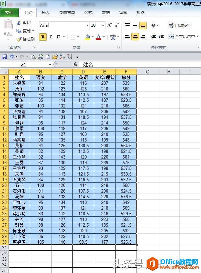The image size is (201, 273).
Task: Open clipboard (剪贴板) dialog launcher
Action: tap(34, 47)
